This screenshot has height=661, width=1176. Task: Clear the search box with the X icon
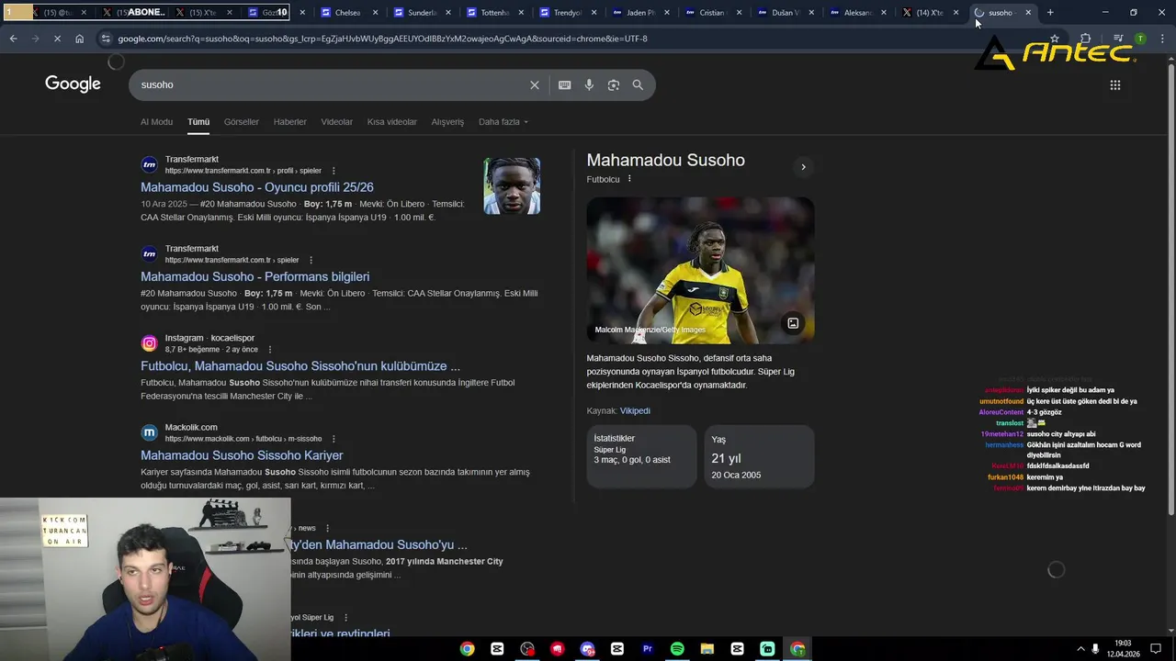(535, 84)
